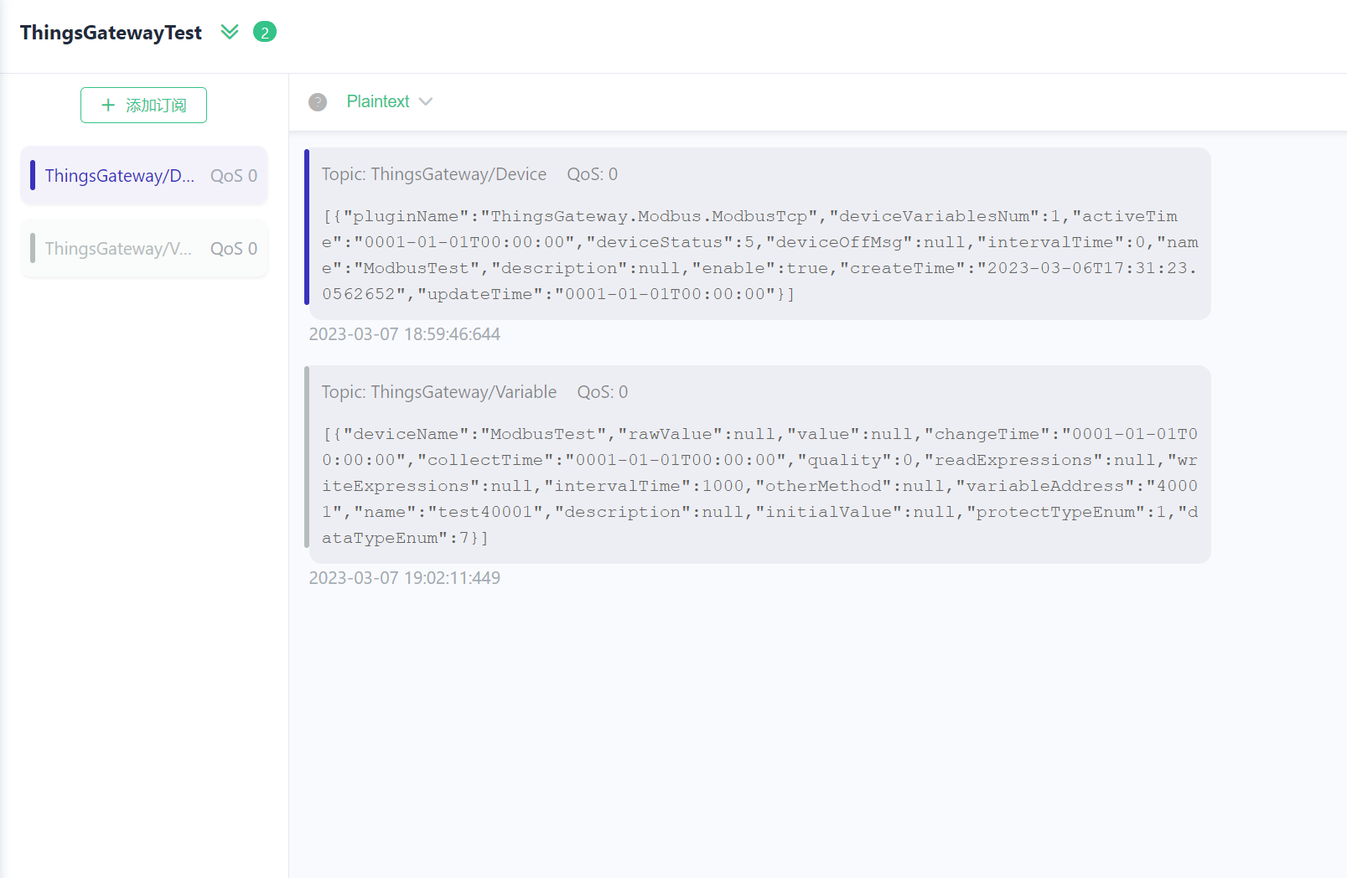
Task: Click the chevron arrow beside Plaintext
Action: [426, 102]
